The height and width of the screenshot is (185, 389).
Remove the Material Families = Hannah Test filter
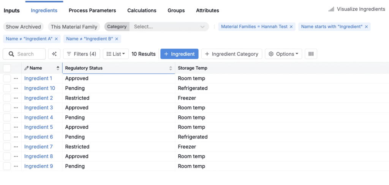291,27
